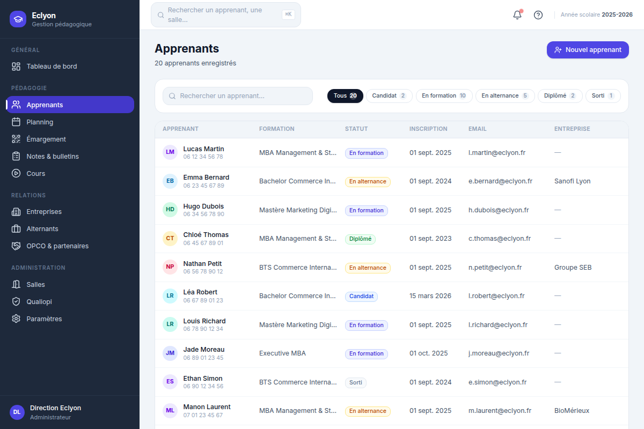Open Paramètres in the sidebar
644x429 pixels.
point(70,319)
